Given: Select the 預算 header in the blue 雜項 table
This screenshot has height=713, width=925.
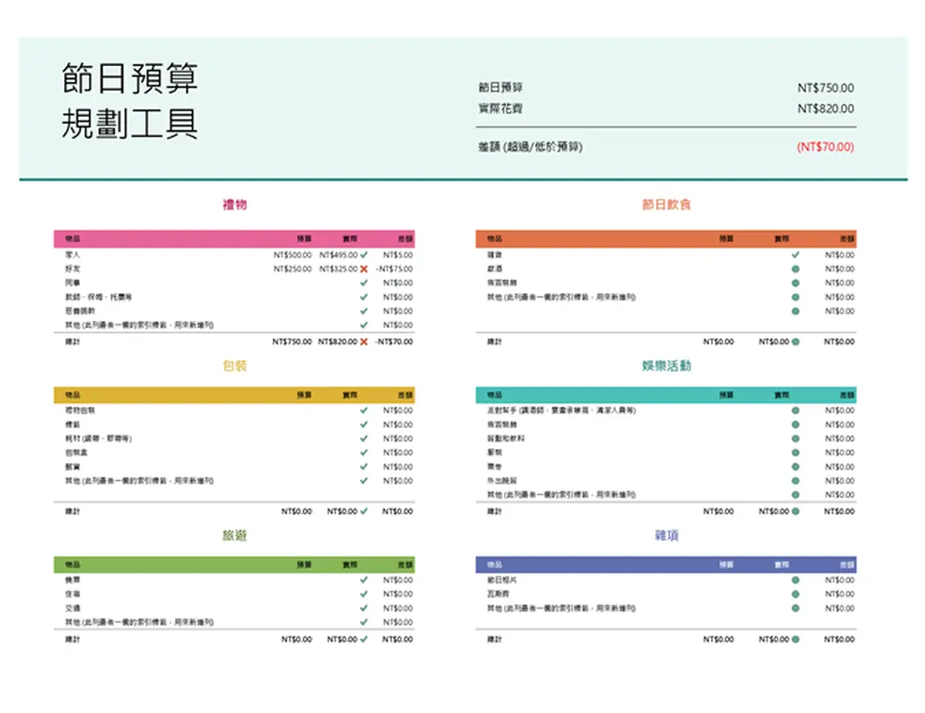Looking at the screenshot, I should point(726,565).
